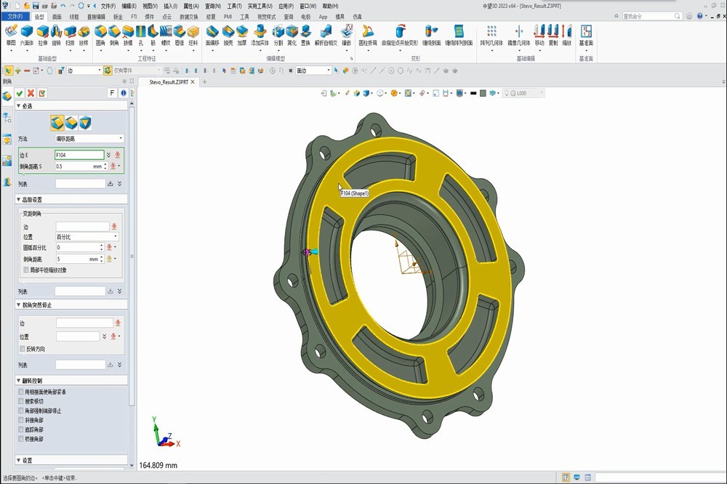This screenshot has width=727, height=484.
Task: Collapse the 高级设置 section
Action: click(x=19, y=199)
